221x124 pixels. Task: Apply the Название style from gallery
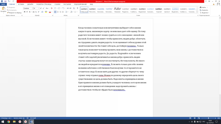point(117,9)
